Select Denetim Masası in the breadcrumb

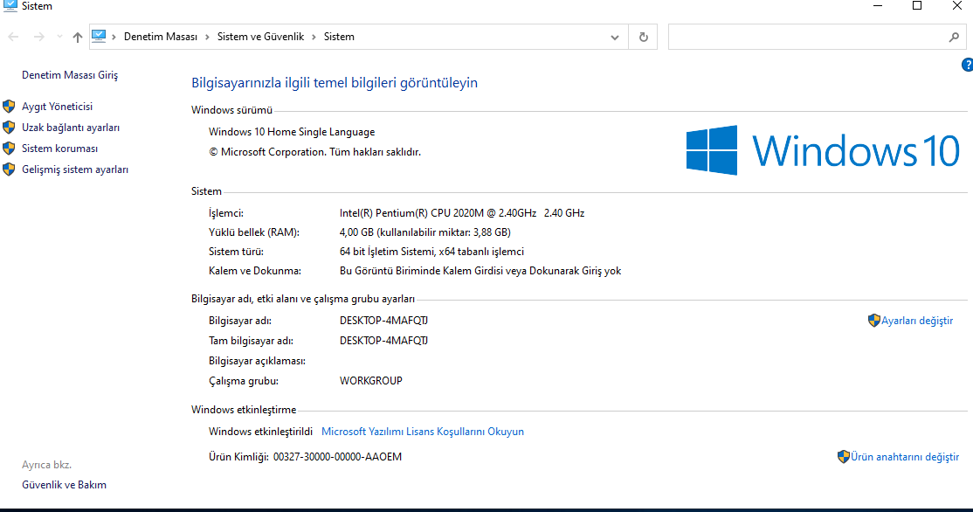(161, 37)
